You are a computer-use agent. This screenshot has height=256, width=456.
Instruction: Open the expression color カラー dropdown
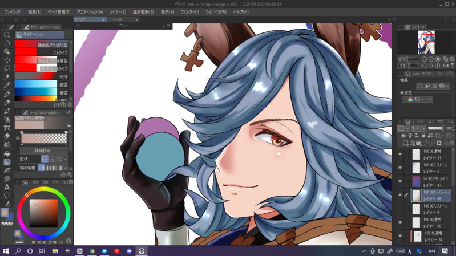tap(418, 99)
